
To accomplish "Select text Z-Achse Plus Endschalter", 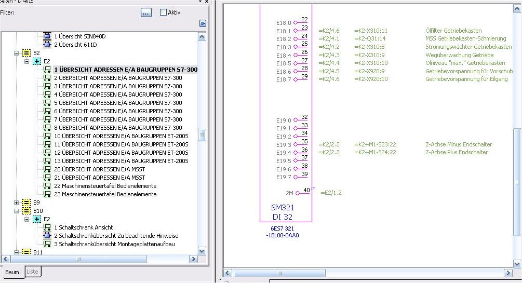I will [x=457, y=152].
